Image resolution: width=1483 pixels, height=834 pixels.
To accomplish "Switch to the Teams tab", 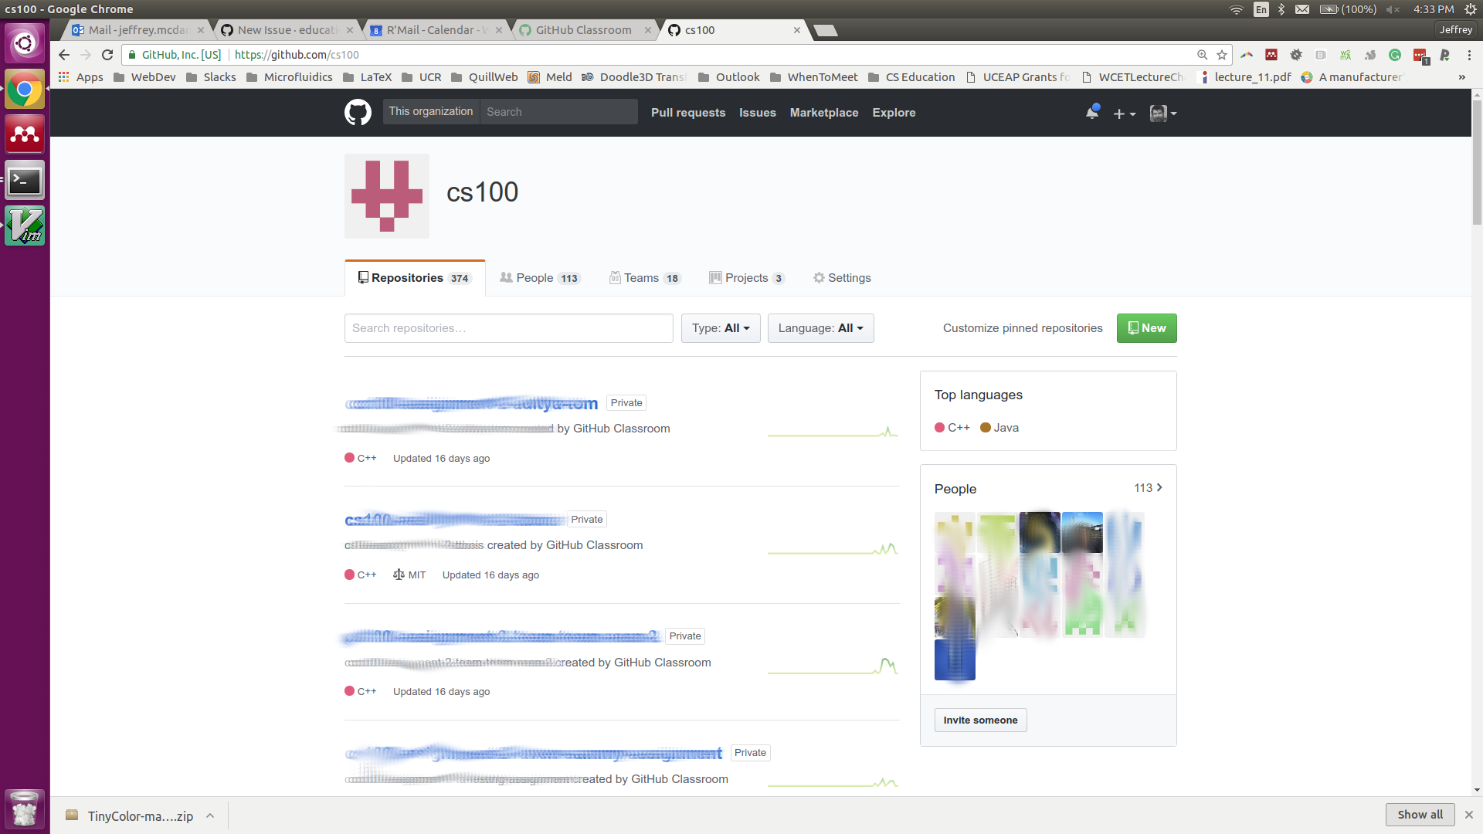I will point(645,278).
